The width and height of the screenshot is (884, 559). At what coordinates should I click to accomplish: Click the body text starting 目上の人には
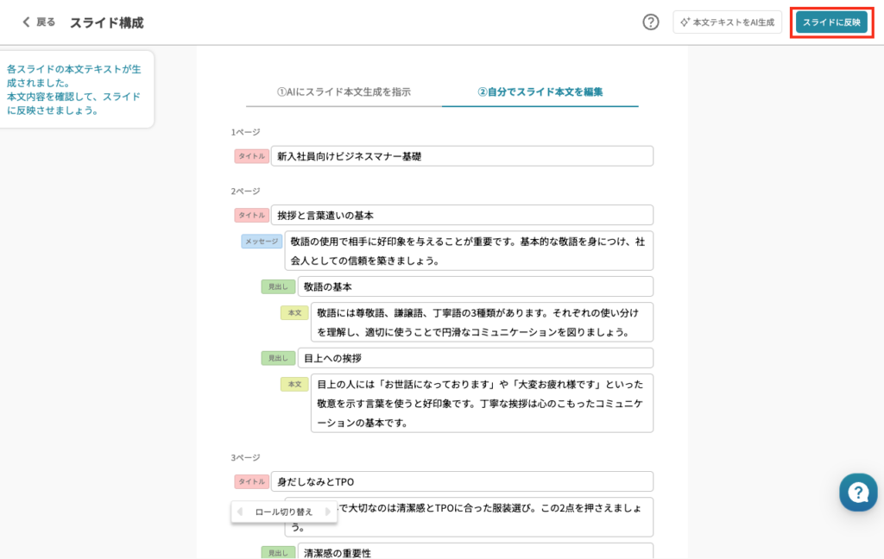(x=482, y=403)
